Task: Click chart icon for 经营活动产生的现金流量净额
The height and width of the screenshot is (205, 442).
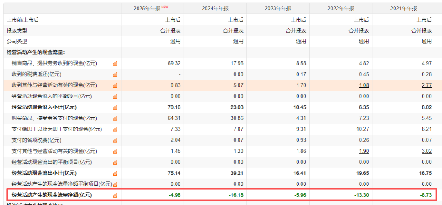Action: pos(115,195)
